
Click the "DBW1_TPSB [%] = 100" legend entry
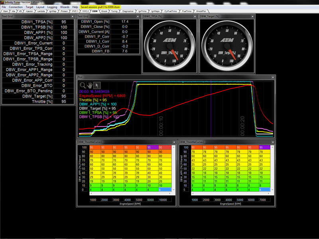click(99, 117)
